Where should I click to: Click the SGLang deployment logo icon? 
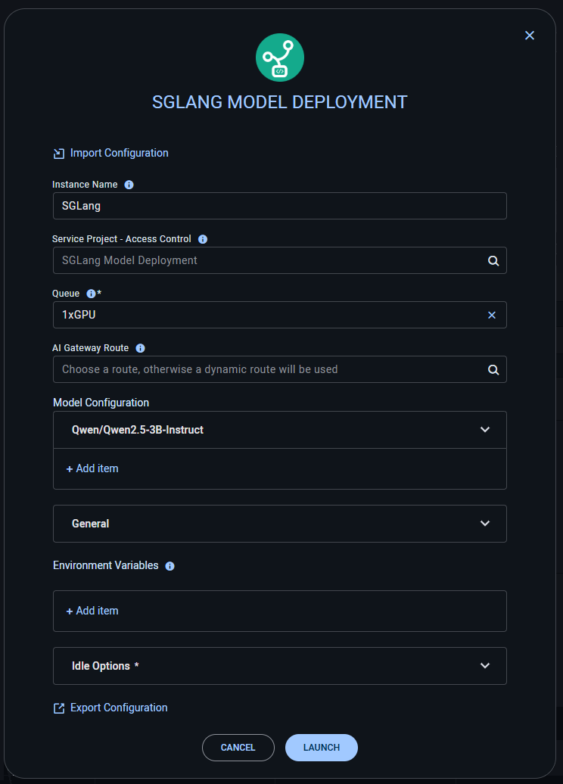280,58
